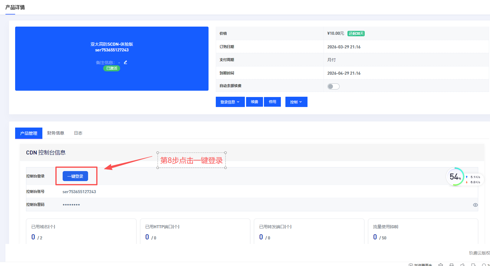The width and height of the screenshot is (490, 266).
Task: Open the 登录信息 dropdown
Action: [230, 102]
